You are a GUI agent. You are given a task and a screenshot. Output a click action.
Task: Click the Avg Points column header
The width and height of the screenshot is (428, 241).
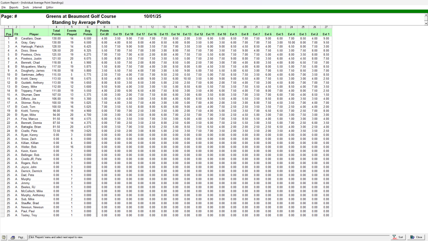87,32
